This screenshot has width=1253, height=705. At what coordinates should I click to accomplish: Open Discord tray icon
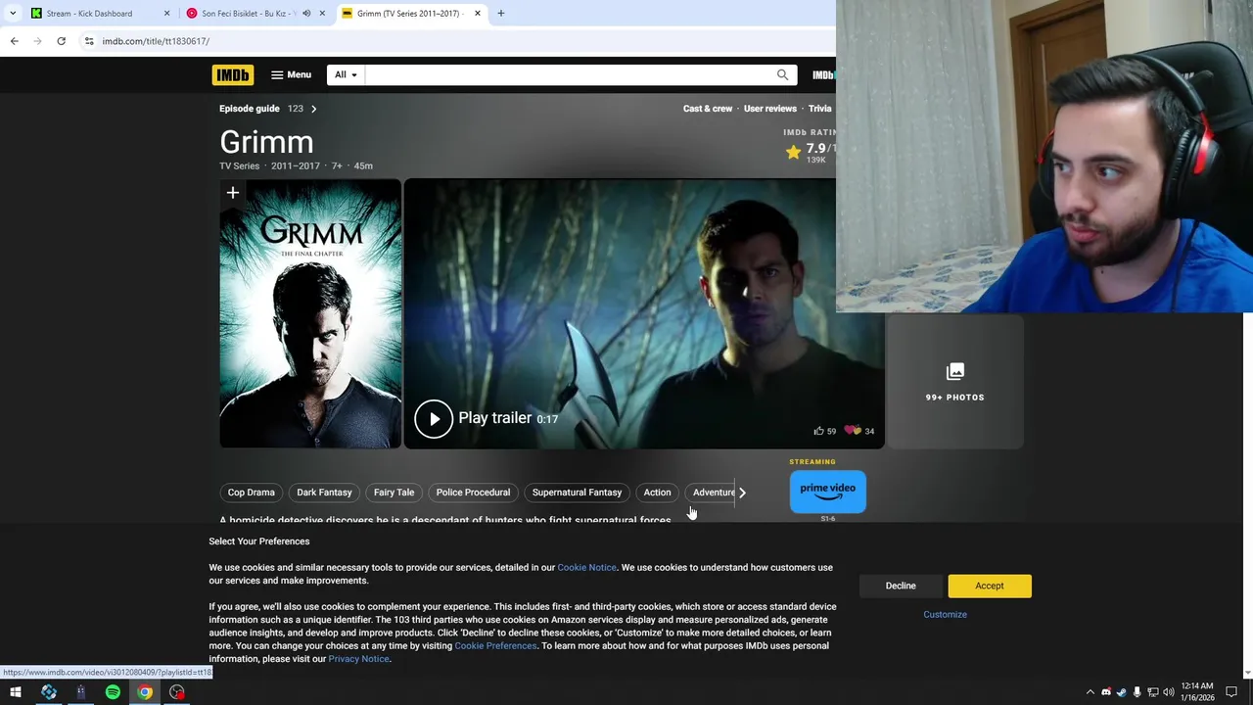(x=1106, y=692)
